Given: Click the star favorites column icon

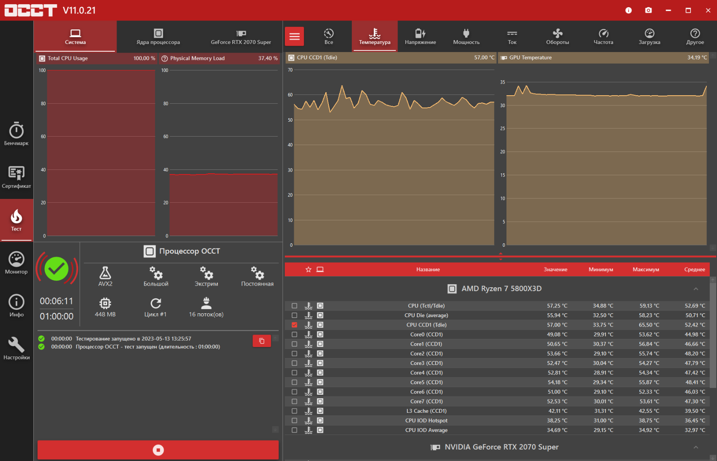Looking at the screenshot, I should [x=308, y=269].
